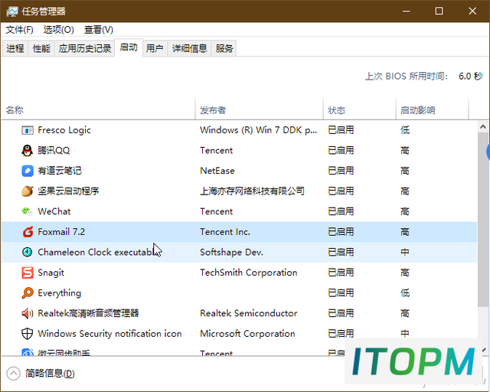Sort by the 名称 column header
The image size is (490, 392).
tap(98, 110)
